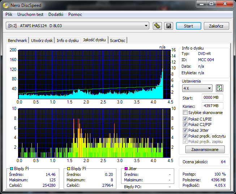
Task: Toggle Szybkie skanowanie checkbox
Action: point(185,113)
